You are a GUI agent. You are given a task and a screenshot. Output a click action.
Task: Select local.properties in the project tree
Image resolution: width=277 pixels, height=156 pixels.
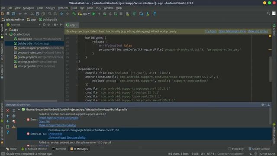(x=34, y=66)
